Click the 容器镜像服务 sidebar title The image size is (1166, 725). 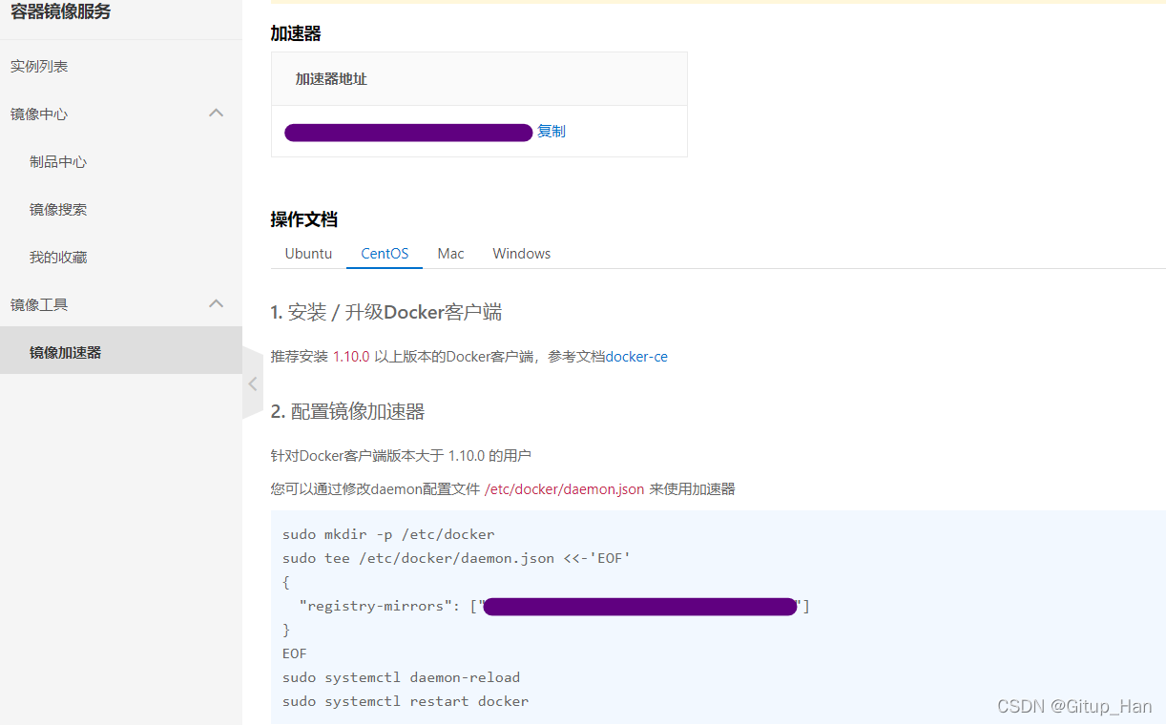[x=60, y=12]
